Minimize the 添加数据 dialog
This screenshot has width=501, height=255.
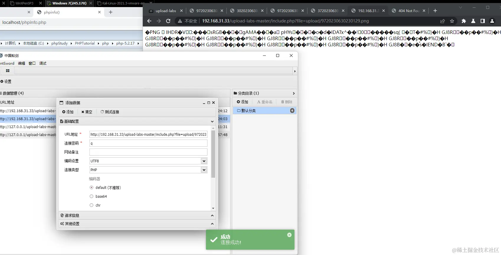pyautogui.click(x=204, y=103)
